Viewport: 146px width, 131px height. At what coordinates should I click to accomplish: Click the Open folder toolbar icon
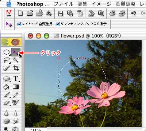30,13
